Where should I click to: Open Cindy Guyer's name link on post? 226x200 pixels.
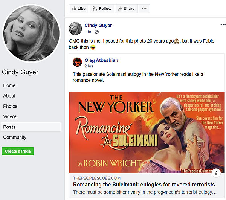coord(98,26)
